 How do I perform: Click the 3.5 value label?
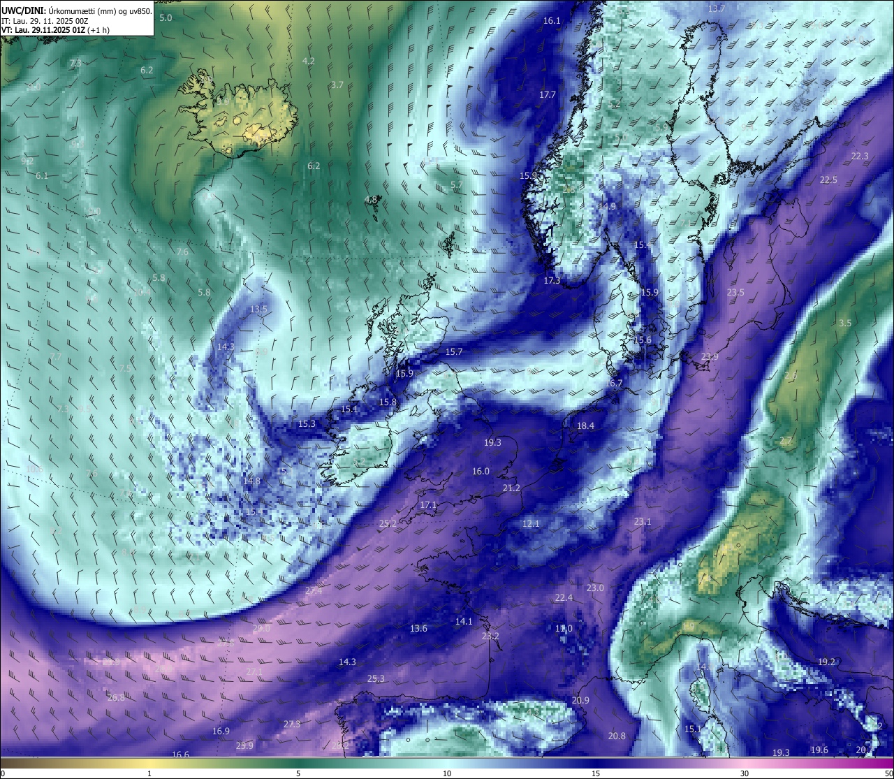coord(845,323)
